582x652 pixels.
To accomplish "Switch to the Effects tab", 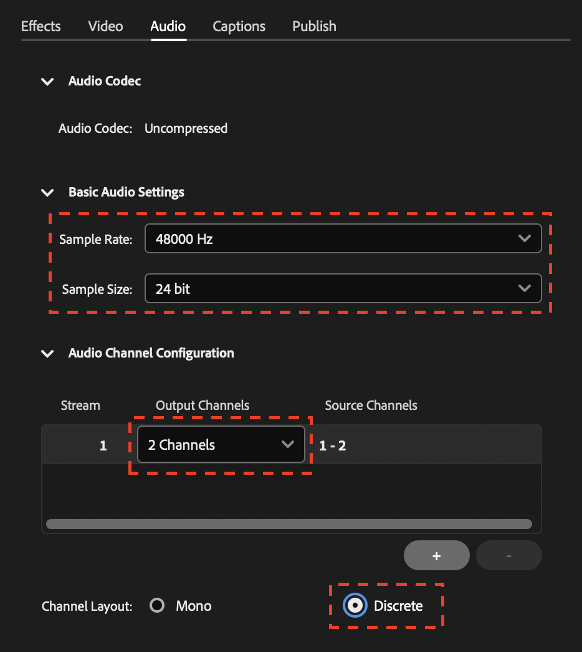I will point(41,26).
